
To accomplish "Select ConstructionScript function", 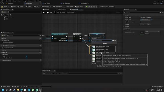I will (8, 48).
